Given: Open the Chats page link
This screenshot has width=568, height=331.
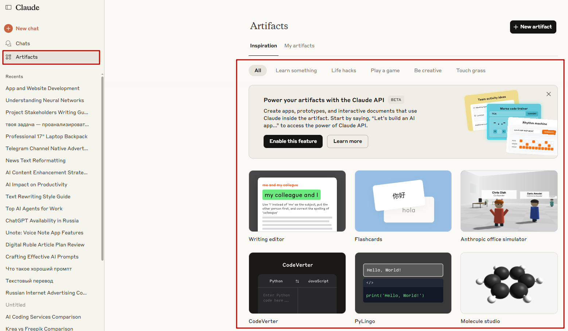Looking at the screenshot, I should [23, 43].
